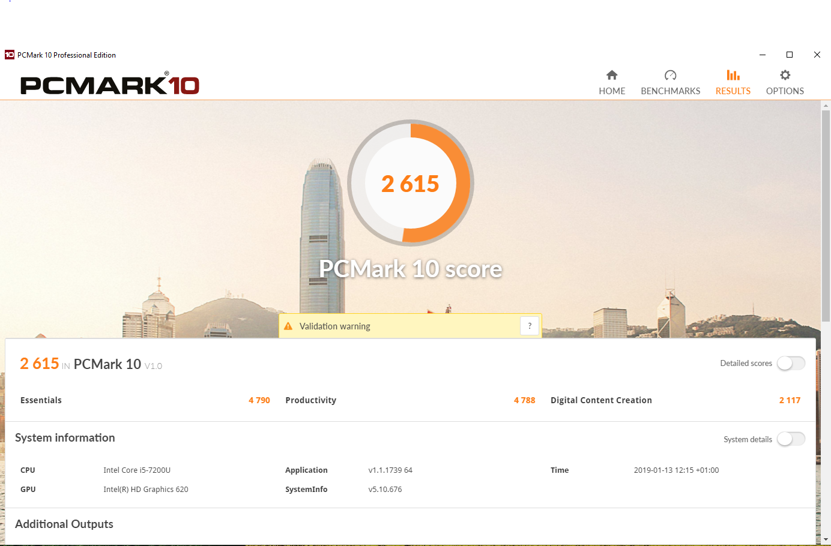Click the Digital Content Creation score 2 117
The width and height of the screenshot is (831, 546).
pos(790,400)
